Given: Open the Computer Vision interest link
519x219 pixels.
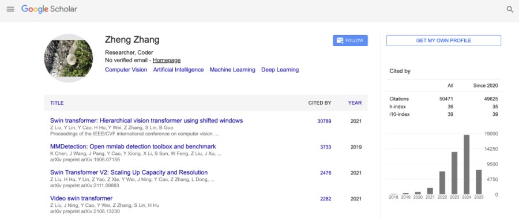Looking at the screenshot, I should [126, 70].
